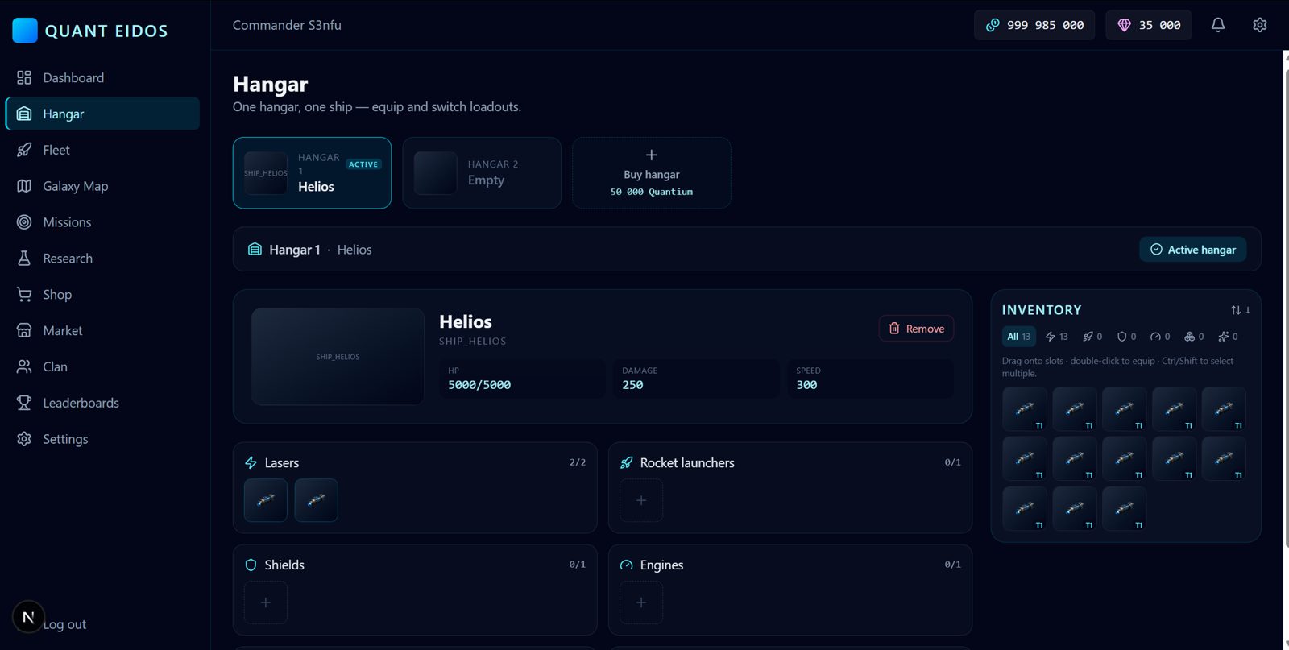Click Log out
Image resolution: width=1289 pixels, height=650 pixels.
(65, 624)
